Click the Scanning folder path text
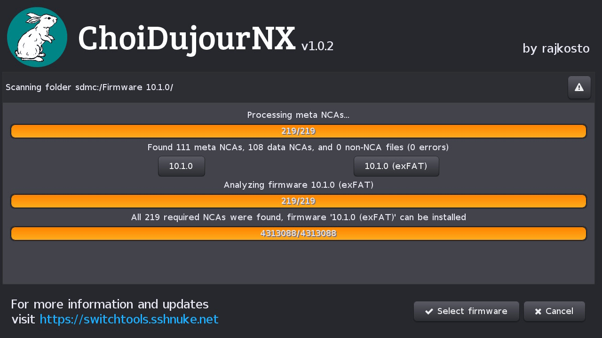The height and width of the screenshot is (338, 602). pyautogui.click(x=89, y=87)
